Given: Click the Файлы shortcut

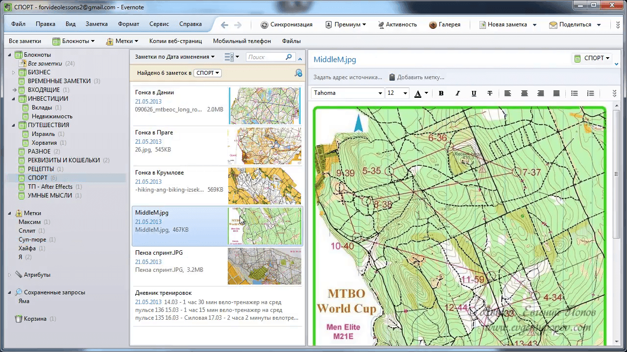Looking at the screenshot, I should point(291,42).
